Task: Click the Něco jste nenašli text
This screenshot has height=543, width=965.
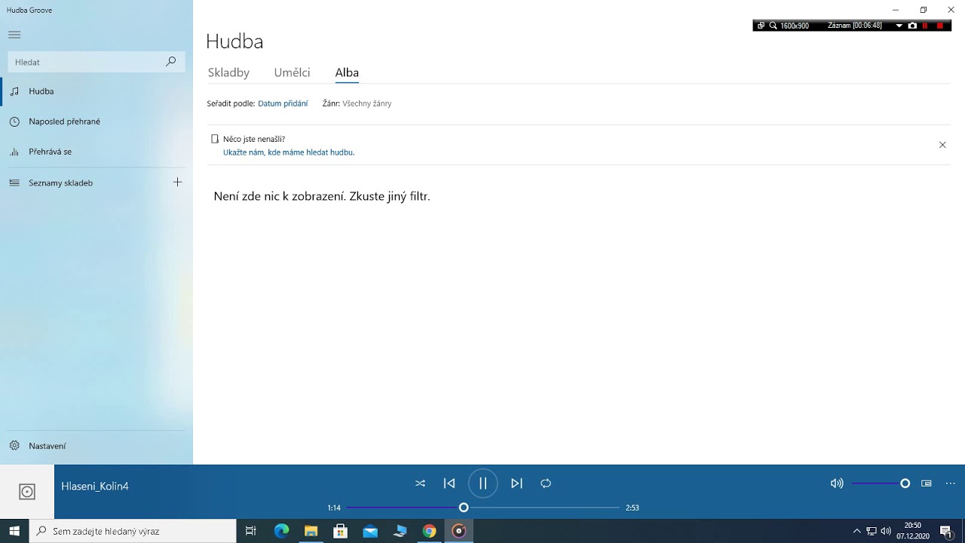Action: click(x=254, y=139)
